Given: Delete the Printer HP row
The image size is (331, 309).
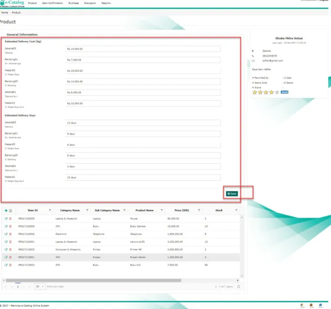Looking at the screenshot, I should click(x=10, y=250).
